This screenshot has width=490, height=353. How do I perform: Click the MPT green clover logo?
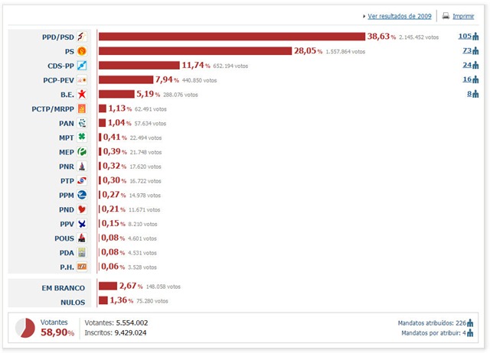point(82,138)
